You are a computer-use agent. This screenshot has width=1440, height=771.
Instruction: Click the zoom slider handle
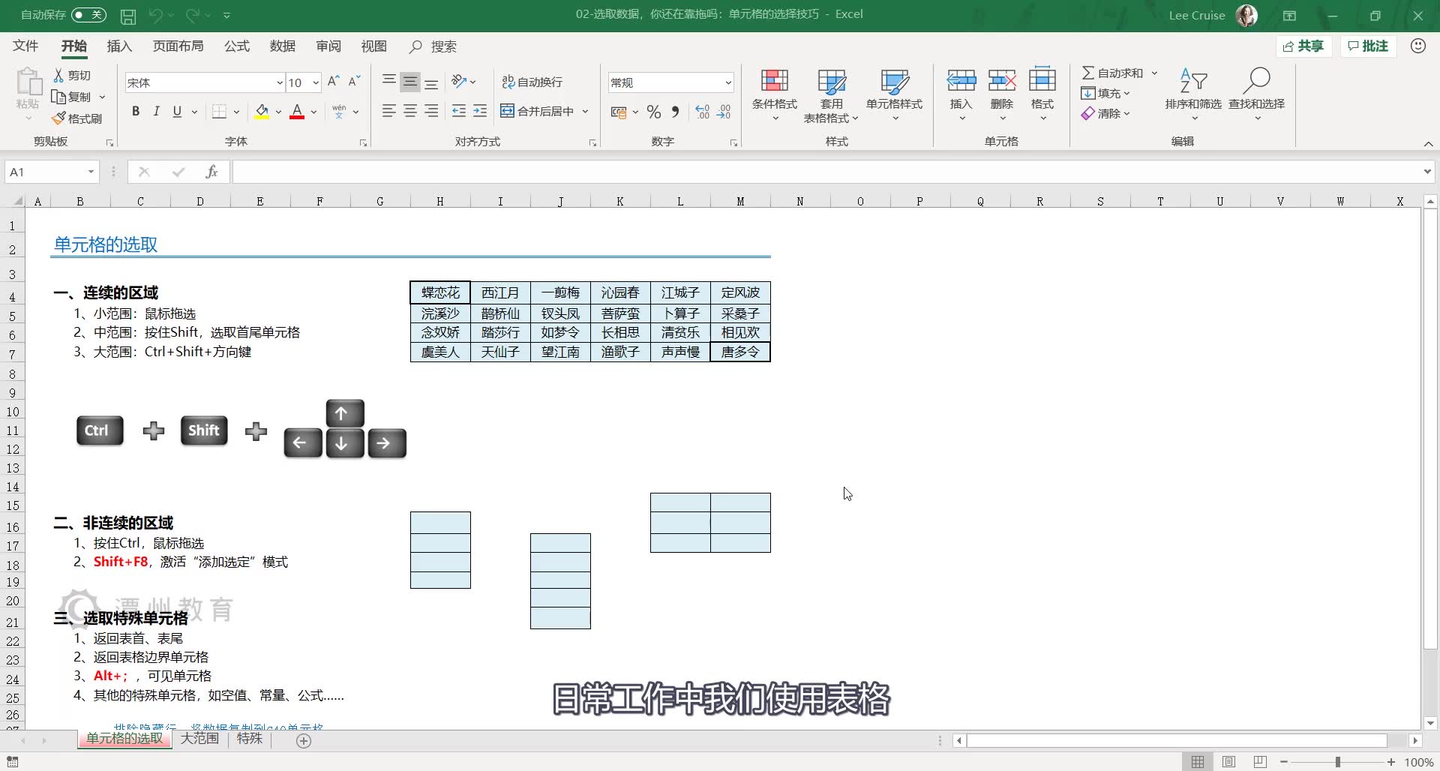click(1337, 762)
